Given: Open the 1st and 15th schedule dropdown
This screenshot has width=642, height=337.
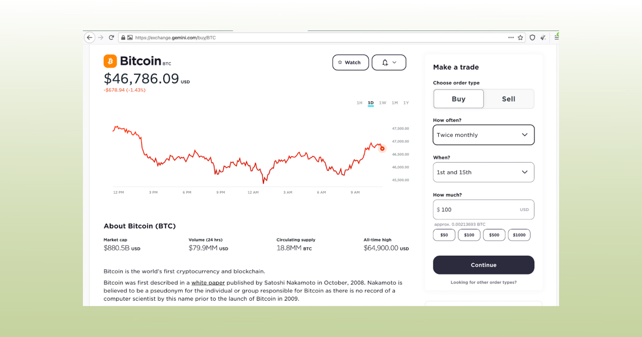Looking at the screenshot, I should coord(483,172).
